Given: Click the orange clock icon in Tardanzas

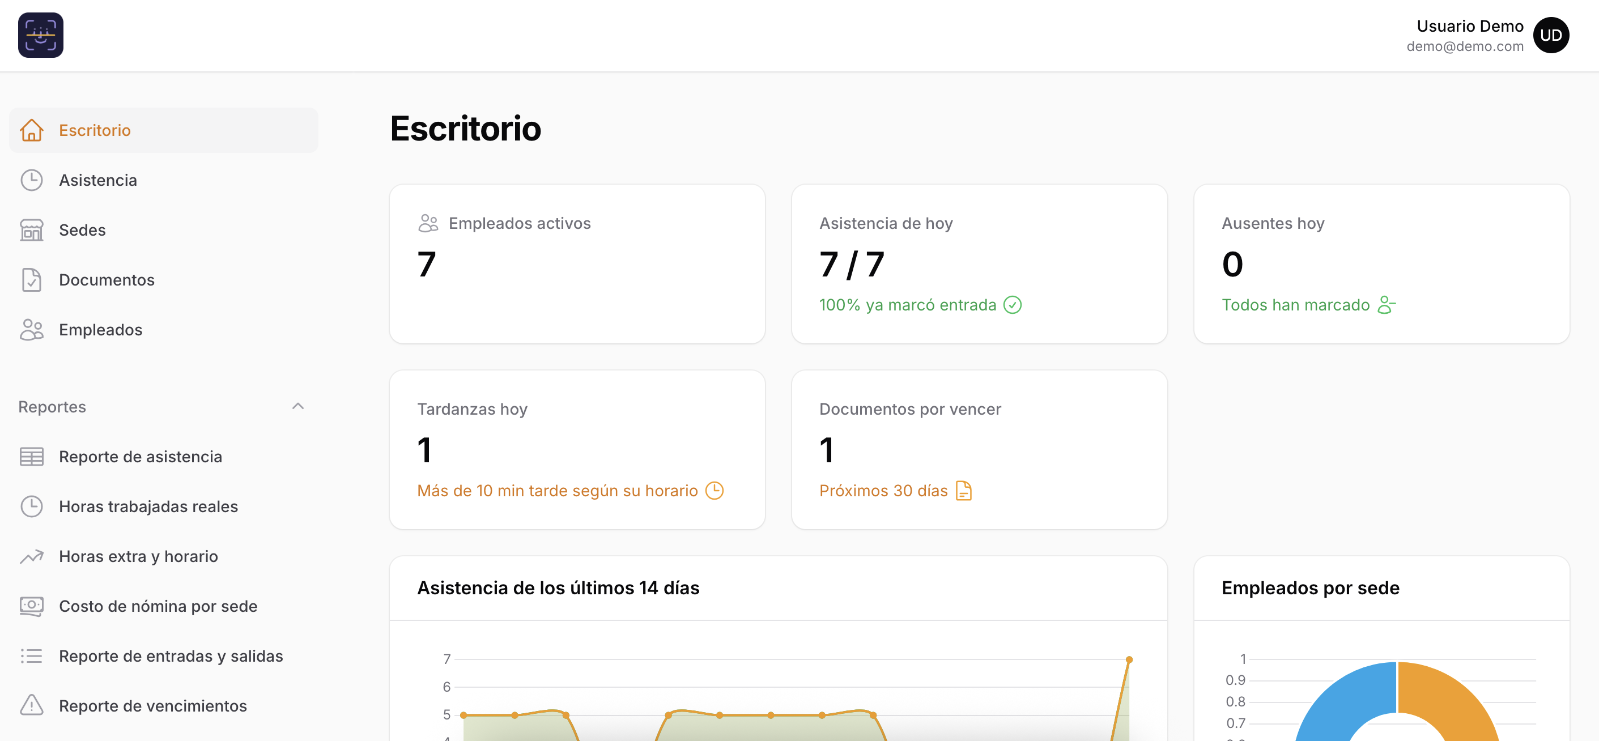Looking at the screenshot, I should tap(715, 490).
